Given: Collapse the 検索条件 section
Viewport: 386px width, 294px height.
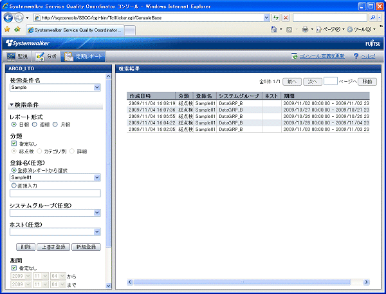Looking at the screenshot, I should (12, 104).
